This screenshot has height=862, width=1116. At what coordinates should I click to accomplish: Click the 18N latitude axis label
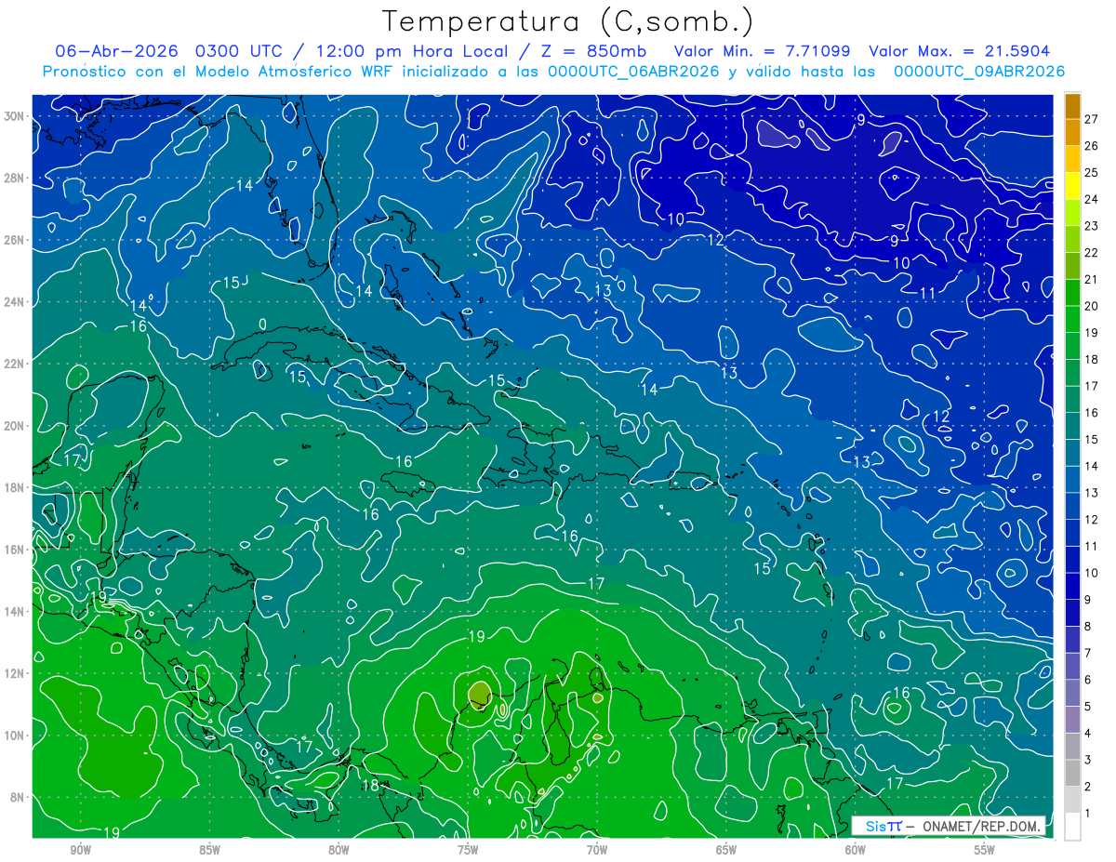coord(14,487)
